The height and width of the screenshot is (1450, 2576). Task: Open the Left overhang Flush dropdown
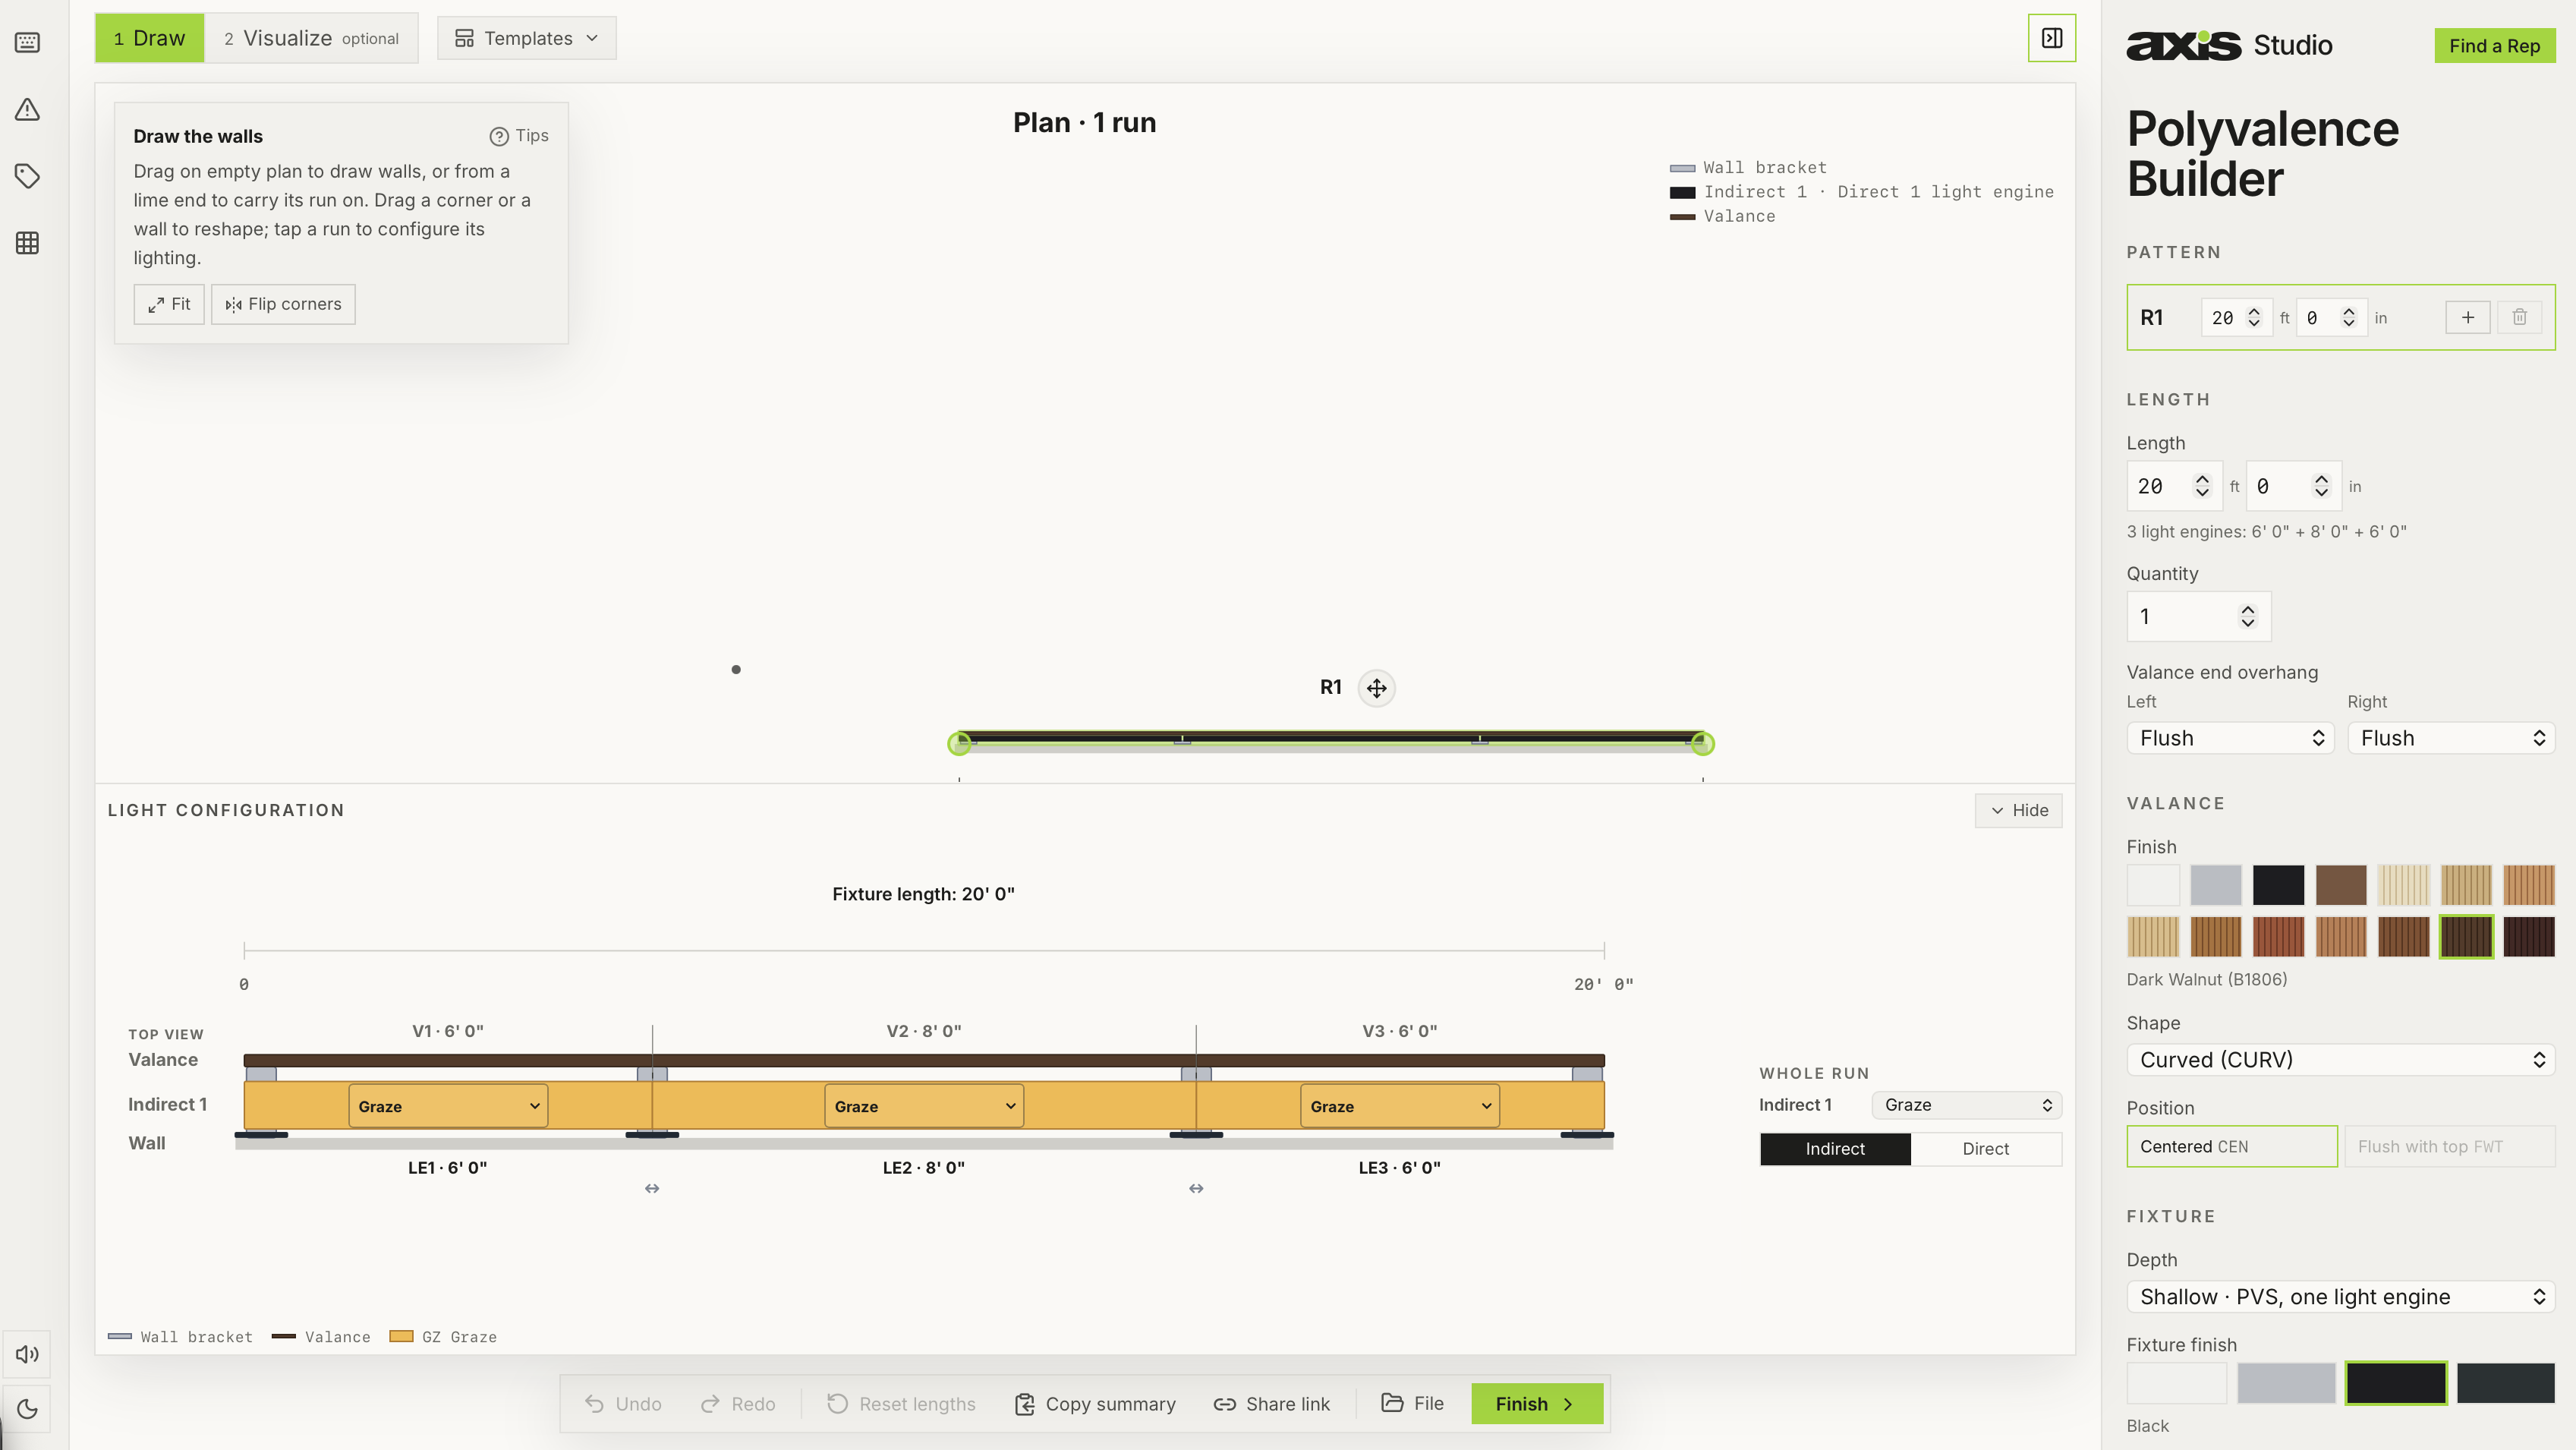2231,738
